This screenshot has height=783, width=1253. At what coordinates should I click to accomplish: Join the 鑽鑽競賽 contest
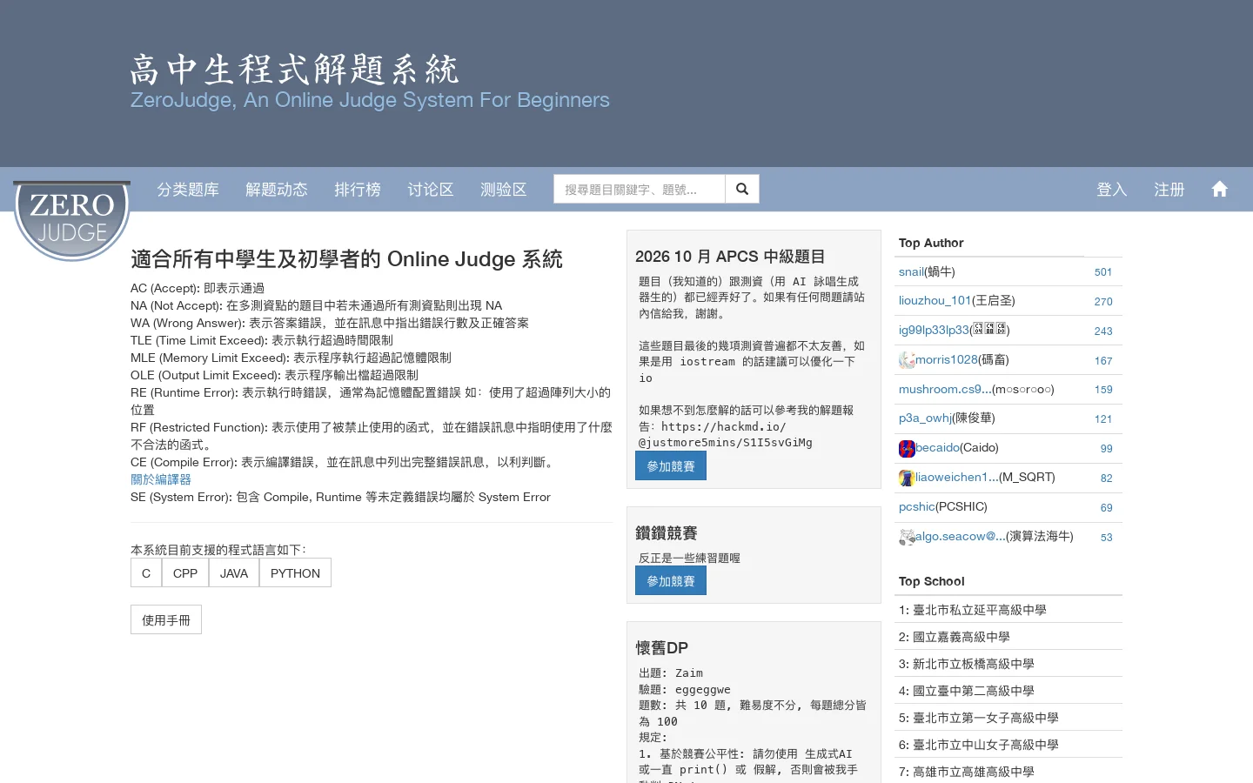point(671,581)
